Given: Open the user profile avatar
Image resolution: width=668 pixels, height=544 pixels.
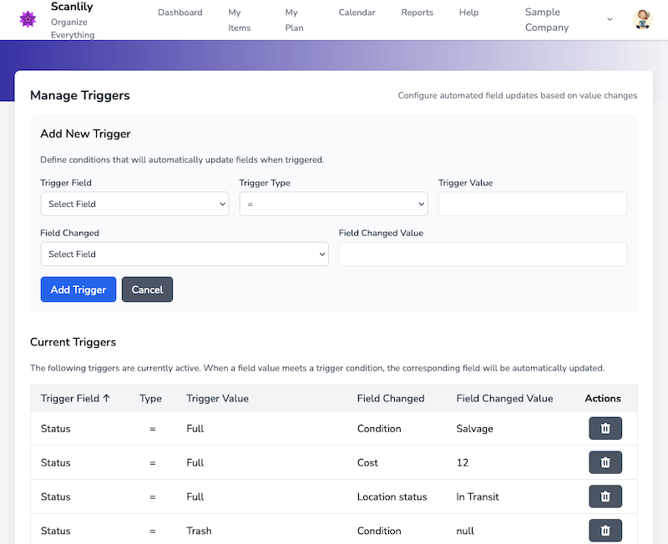Looking at the screenshot, I should (x=641, y=19).
